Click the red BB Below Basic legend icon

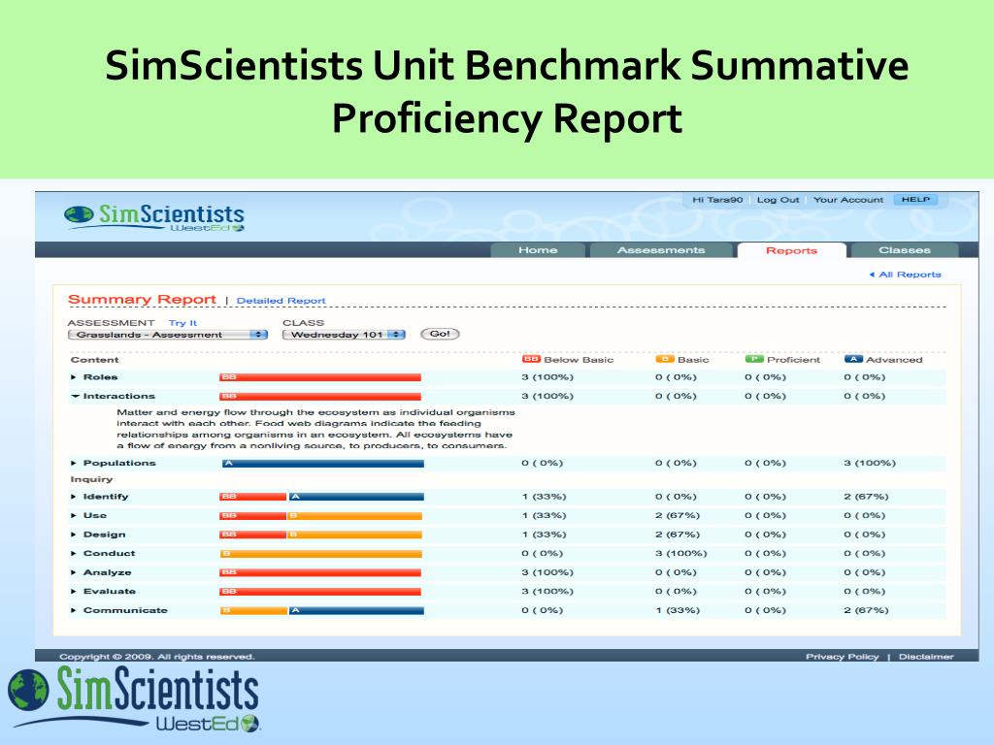tap(531, 359)
